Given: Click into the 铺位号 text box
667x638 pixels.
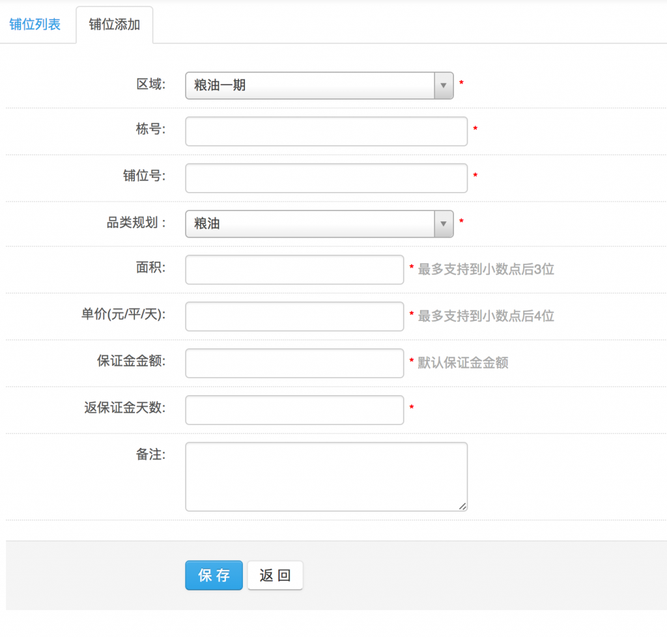Looking at the screenshot, I should 326,178.
